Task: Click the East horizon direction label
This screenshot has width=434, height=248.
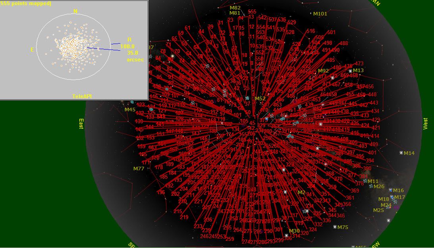Action: (81, 124)
